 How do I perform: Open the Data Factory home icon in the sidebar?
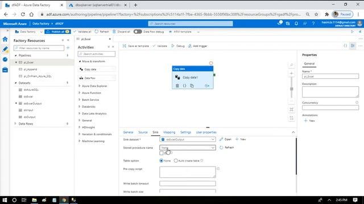[5, 39]
